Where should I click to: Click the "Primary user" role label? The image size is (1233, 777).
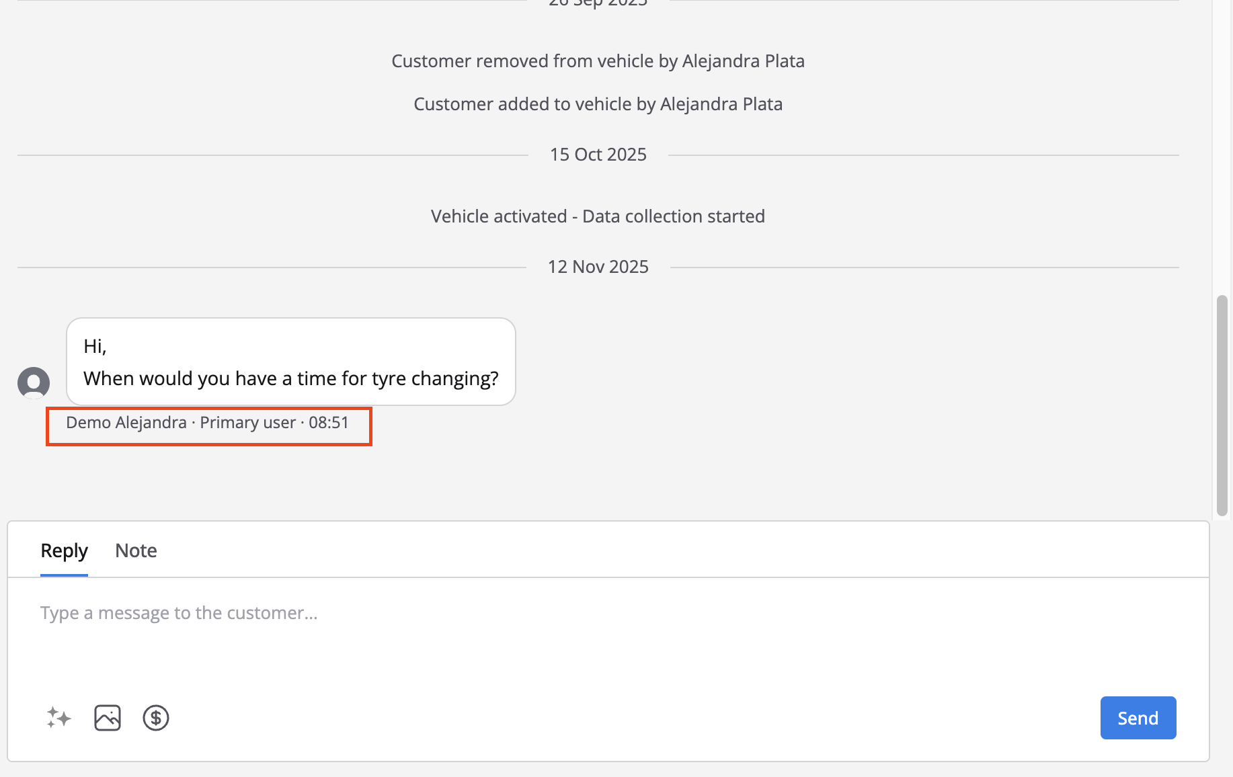(x=247, y=423)
